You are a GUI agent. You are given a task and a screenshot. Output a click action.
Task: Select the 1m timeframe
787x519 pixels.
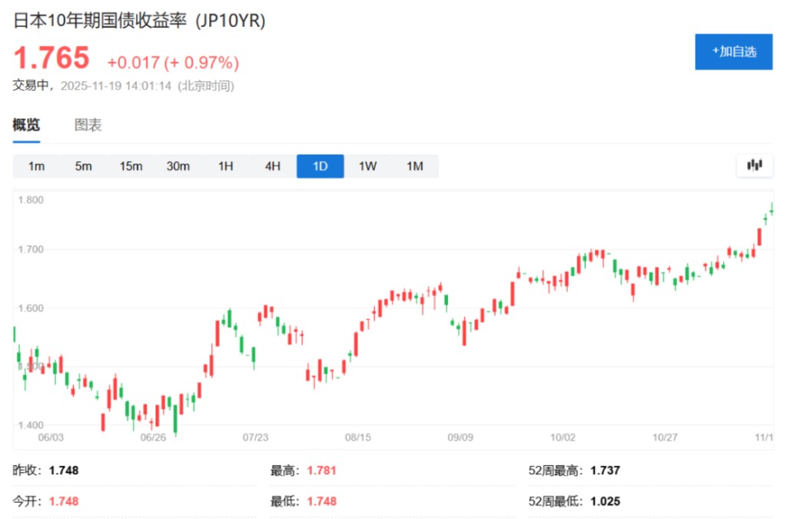coord(36,166)
